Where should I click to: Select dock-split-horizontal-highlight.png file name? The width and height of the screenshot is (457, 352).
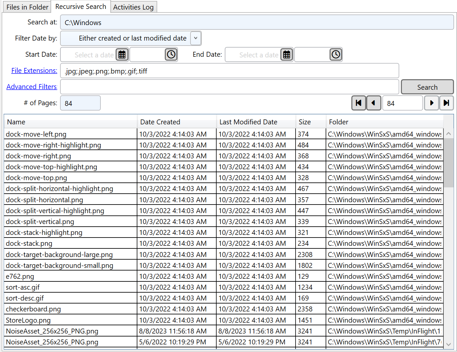(59, 188)
